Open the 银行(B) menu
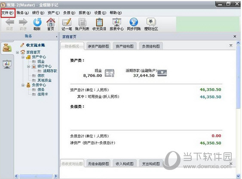242x179 pixels. 38,13
